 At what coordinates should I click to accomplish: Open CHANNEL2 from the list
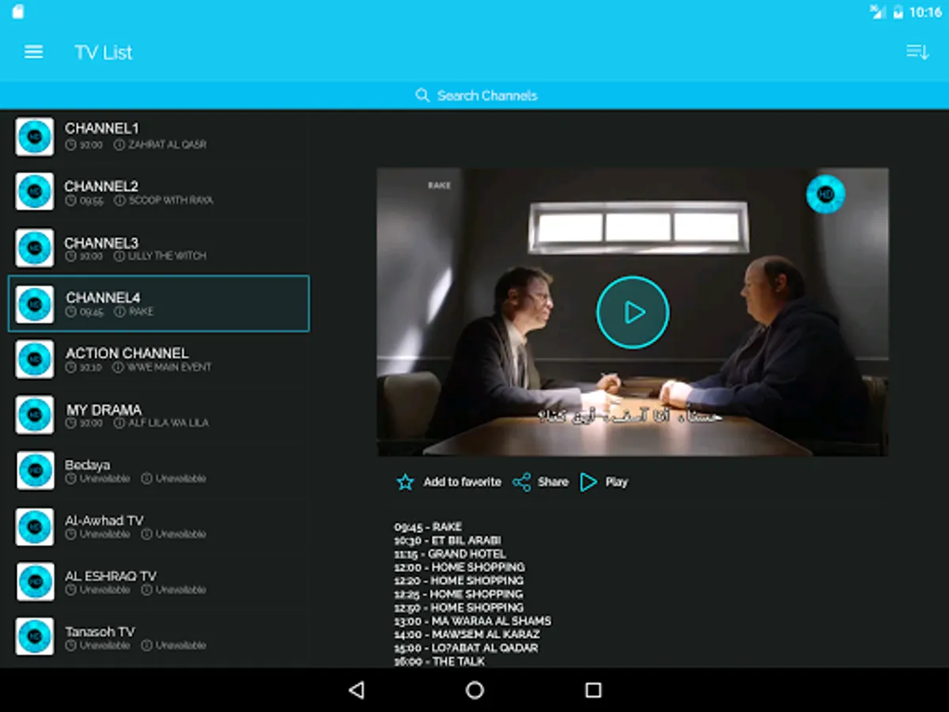click(x=158, y=192)
